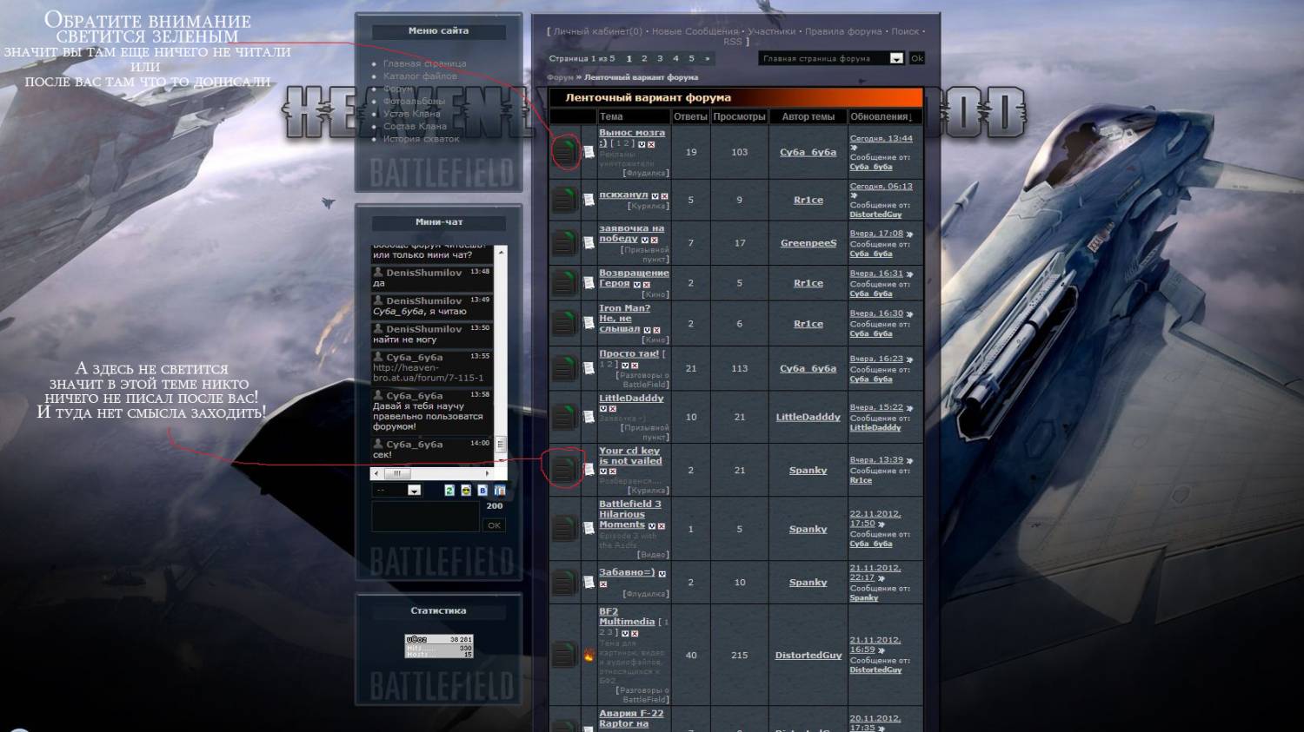Click the mini-chat vertical scrollbar thumb
Viewport: 1304px width, 732px height.
tap(501, 444)
